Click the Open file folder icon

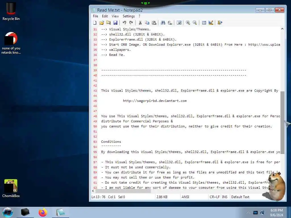101,23
